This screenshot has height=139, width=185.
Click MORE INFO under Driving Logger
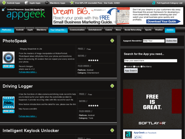(x=8, y=111)
